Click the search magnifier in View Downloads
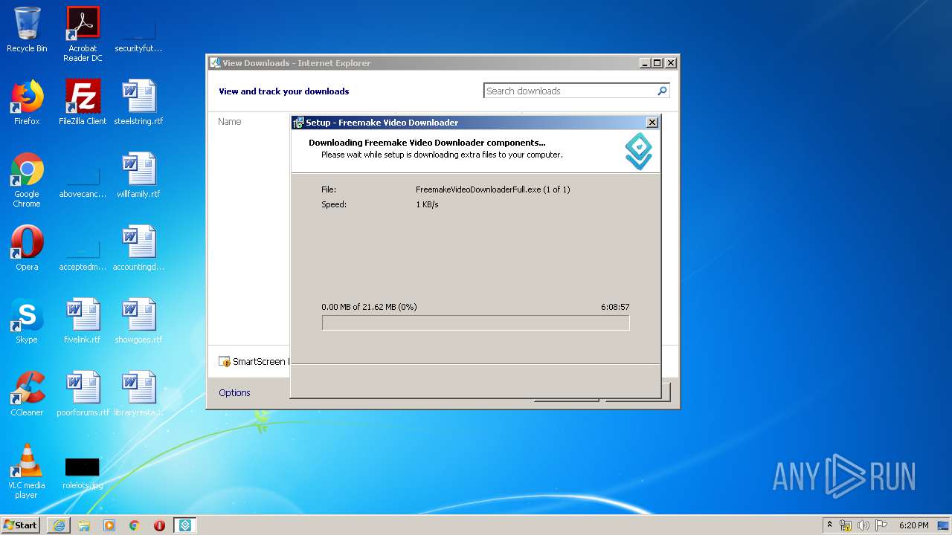 (662, 91)
